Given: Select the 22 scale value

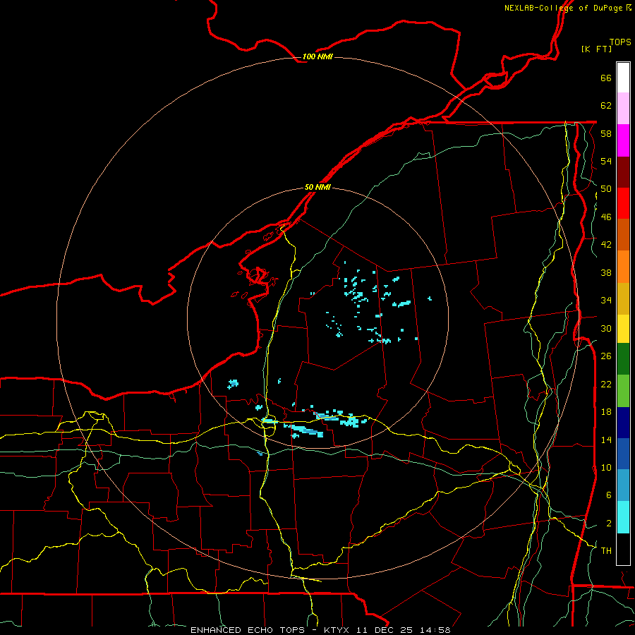Looking at the screenshot, I should coord(606,384).
